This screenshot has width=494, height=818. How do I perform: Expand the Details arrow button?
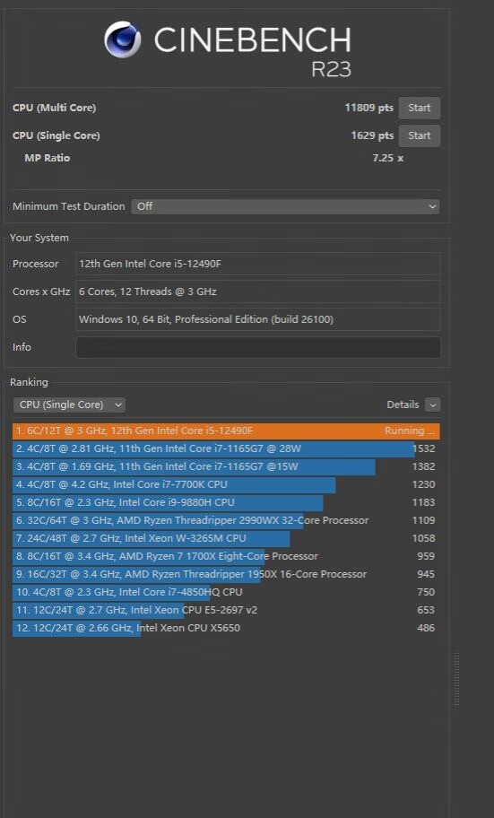coord(432,405)
